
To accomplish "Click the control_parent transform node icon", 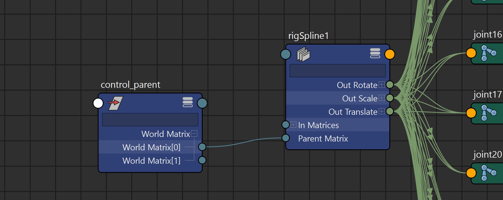I will click(115, 103).
